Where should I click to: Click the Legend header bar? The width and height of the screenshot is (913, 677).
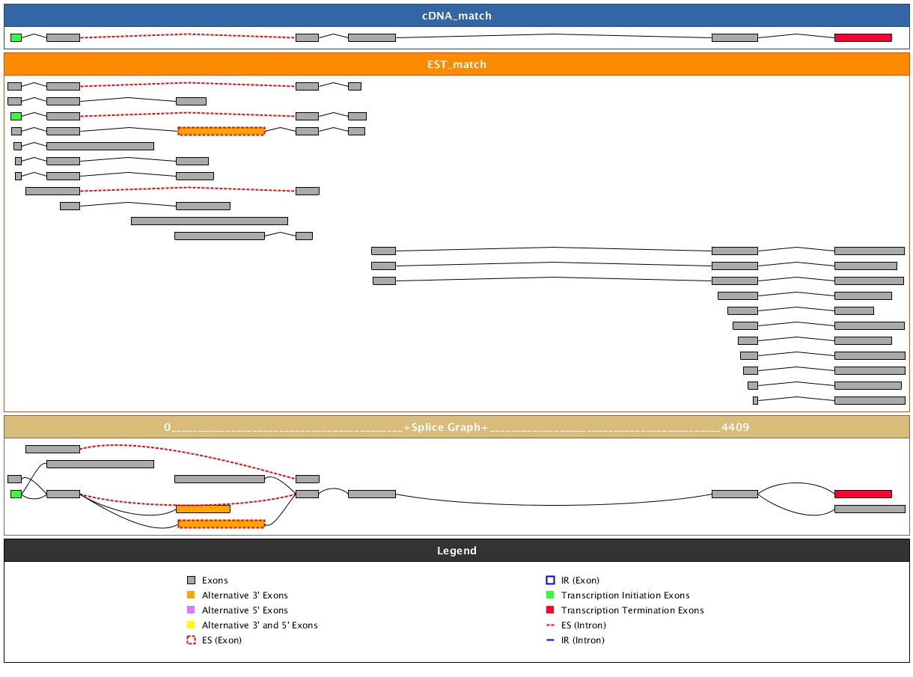coord(456,551)
